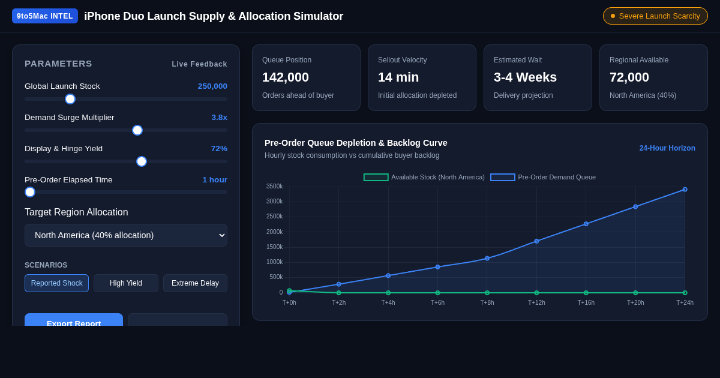Click the demand queue point at T+16h
The image size is (720, 378).
586,224
